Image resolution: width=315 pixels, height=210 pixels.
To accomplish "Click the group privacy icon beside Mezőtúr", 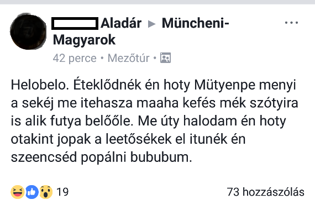I will pyautogui.click(x=165, y=58).
